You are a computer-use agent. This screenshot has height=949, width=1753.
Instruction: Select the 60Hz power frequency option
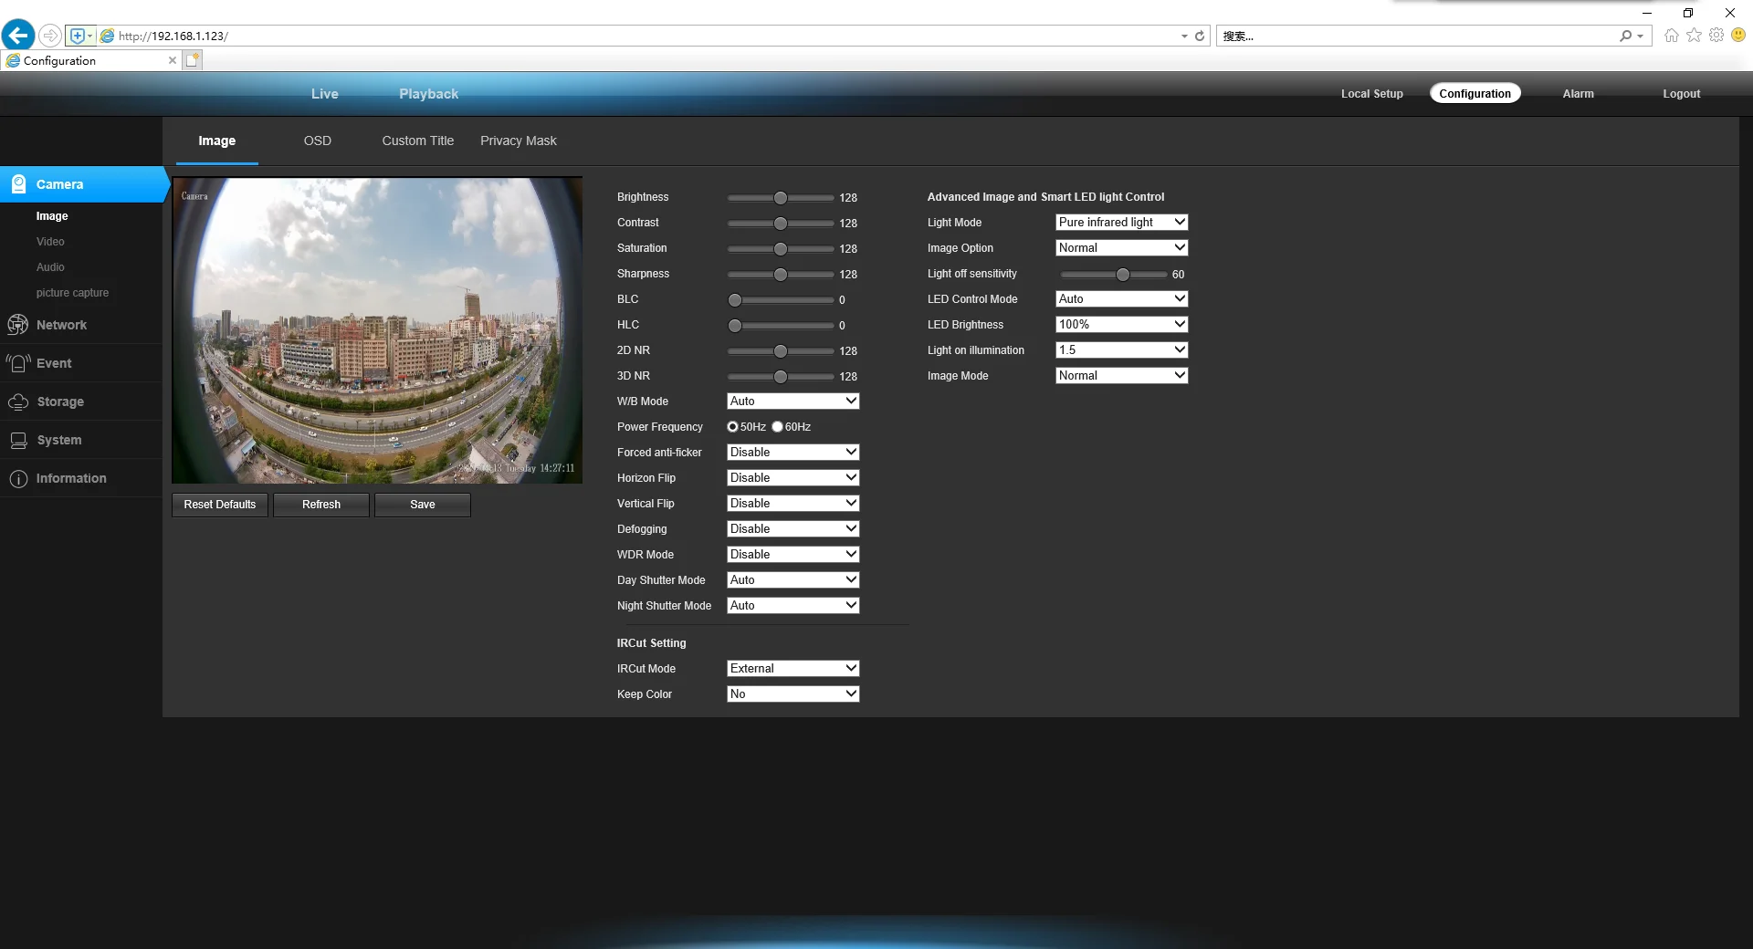pos(777,427)
